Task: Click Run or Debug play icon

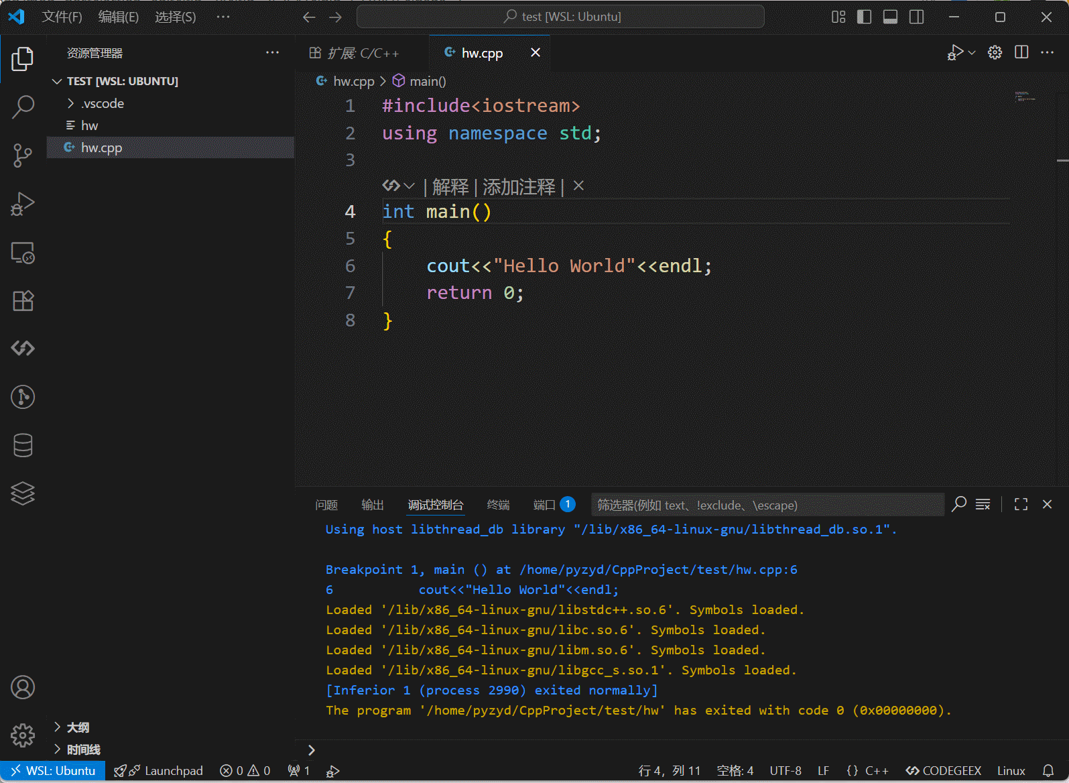Action: [955, 52]
